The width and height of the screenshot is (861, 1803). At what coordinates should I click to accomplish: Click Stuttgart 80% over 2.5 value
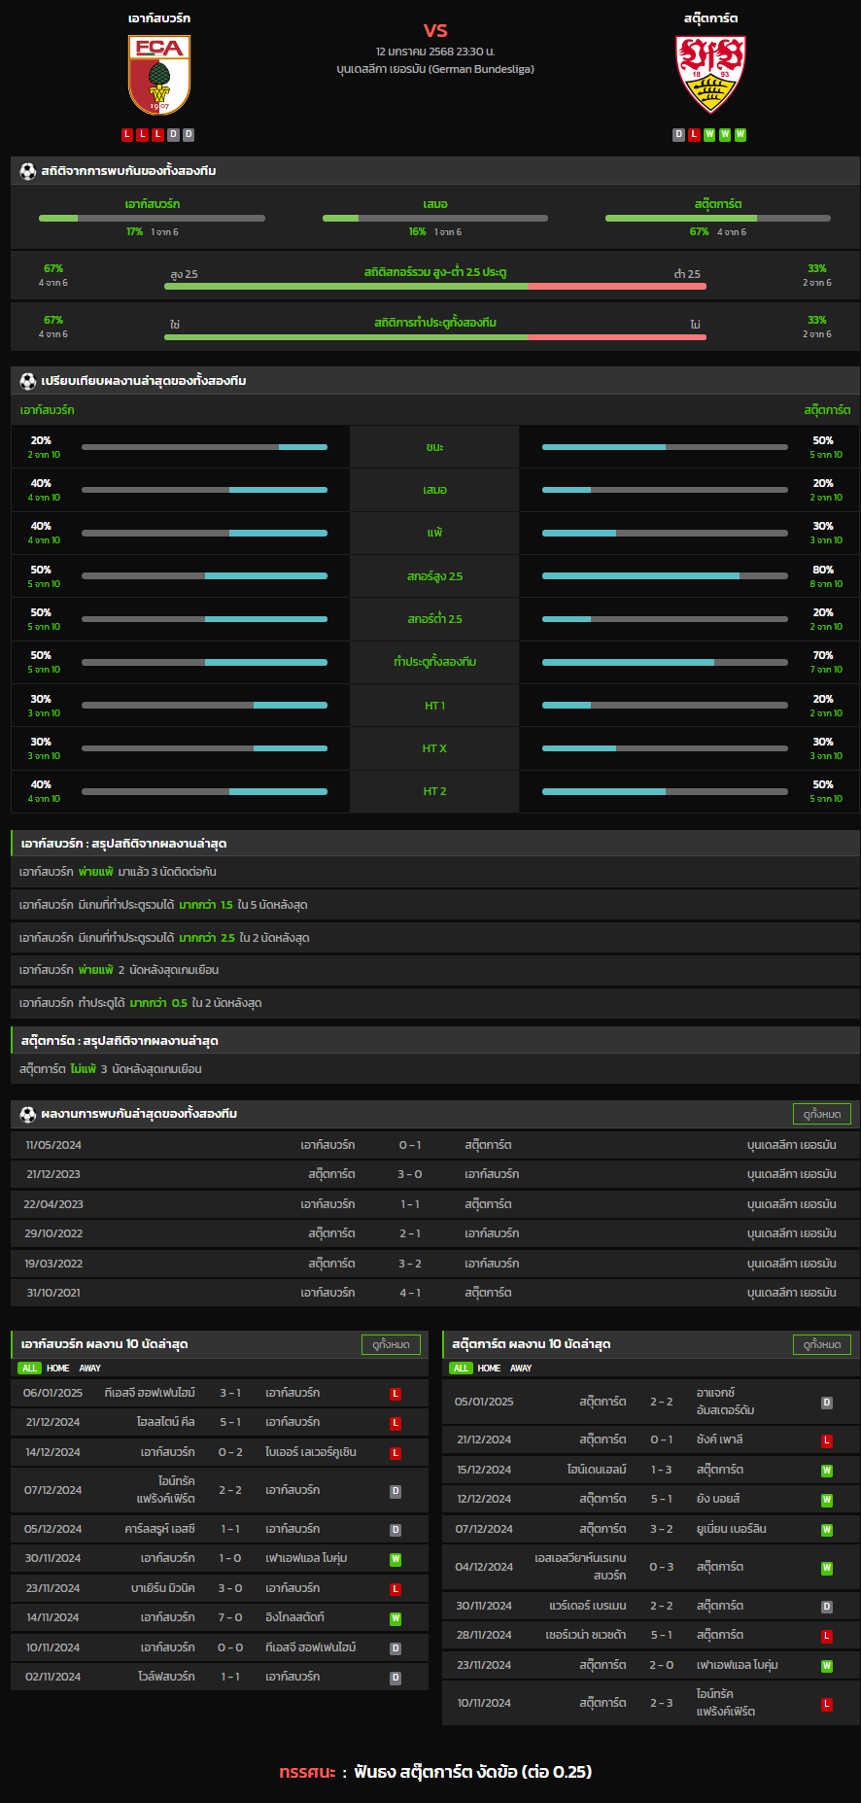[823, 571]
